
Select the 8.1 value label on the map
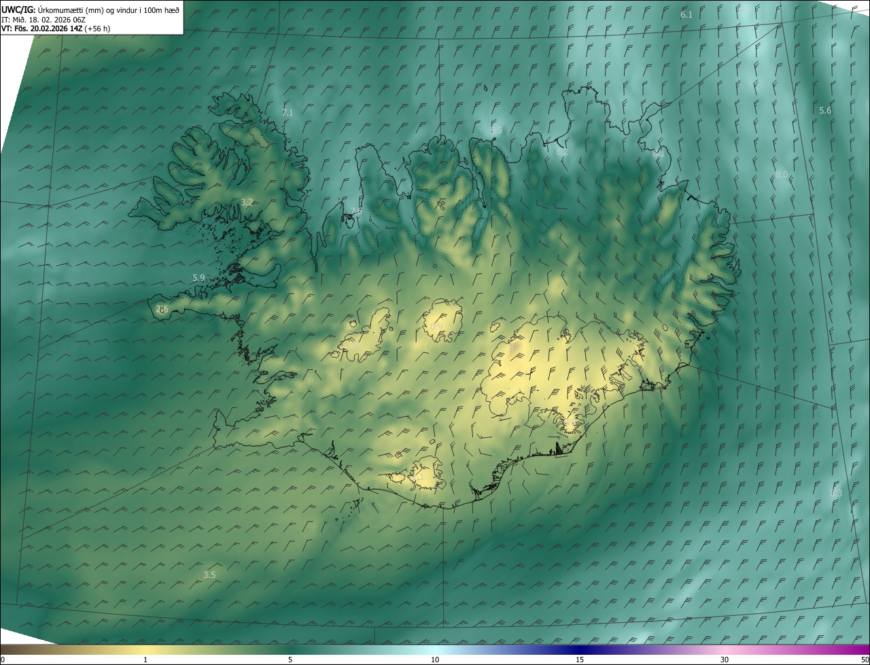(x=658, y=154)
